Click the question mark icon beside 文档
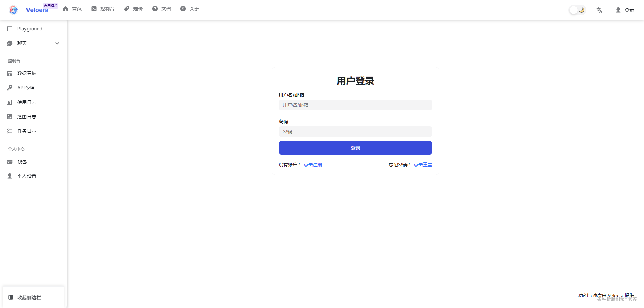Viewport: 644px width, 308px height. coord(155,9)
